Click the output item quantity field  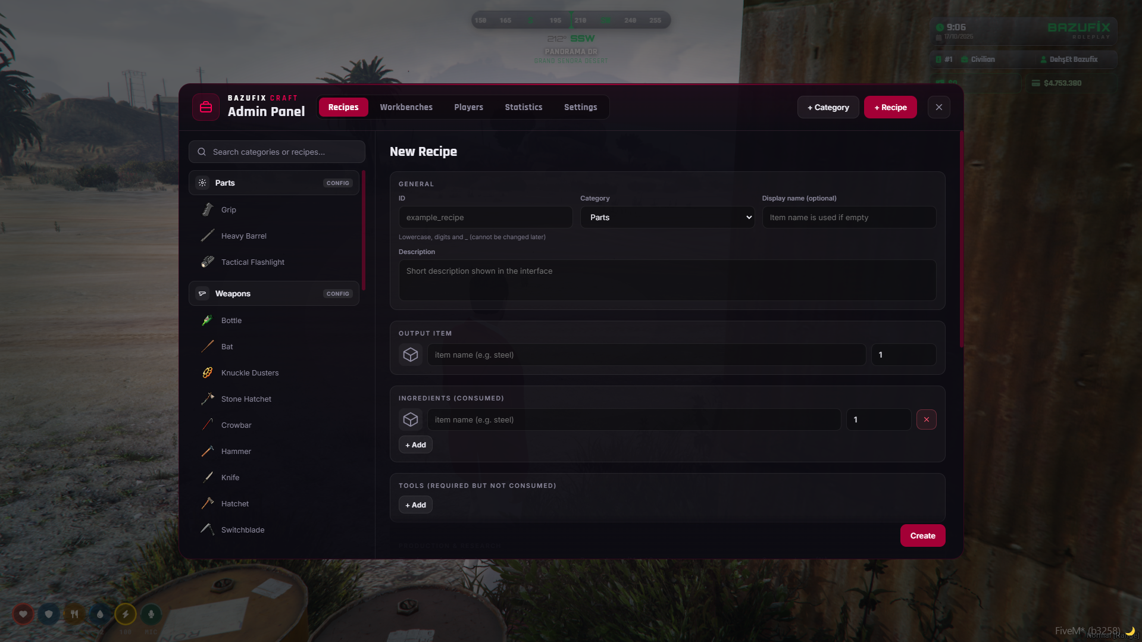pyautogui.click(x=903, y=355)
